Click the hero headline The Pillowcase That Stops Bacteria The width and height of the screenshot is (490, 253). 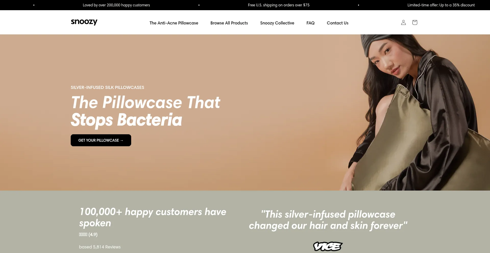[145, 111]
